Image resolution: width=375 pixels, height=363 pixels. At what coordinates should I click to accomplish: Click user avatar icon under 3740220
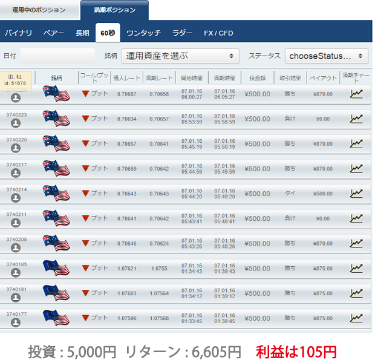pos(16,148)
